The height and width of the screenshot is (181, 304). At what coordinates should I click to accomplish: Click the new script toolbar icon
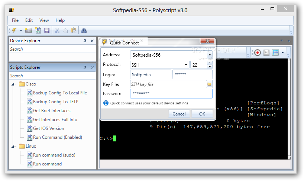pos(38,30)
